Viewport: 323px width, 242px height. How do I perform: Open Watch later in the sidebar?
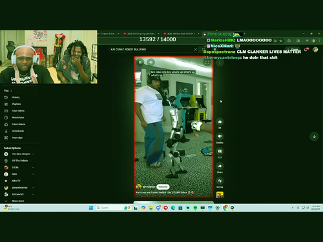(x=19, y=117)
